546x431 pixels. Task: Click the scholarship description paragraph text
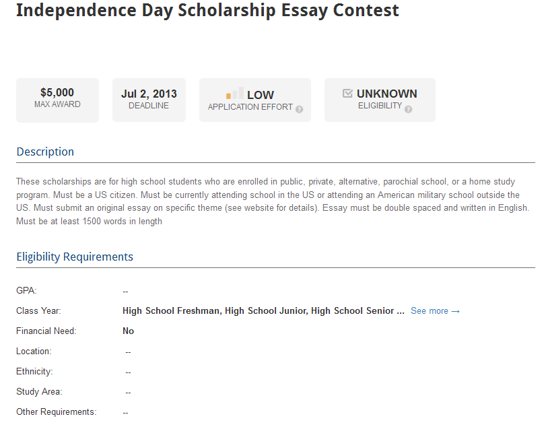pos(273,201)
